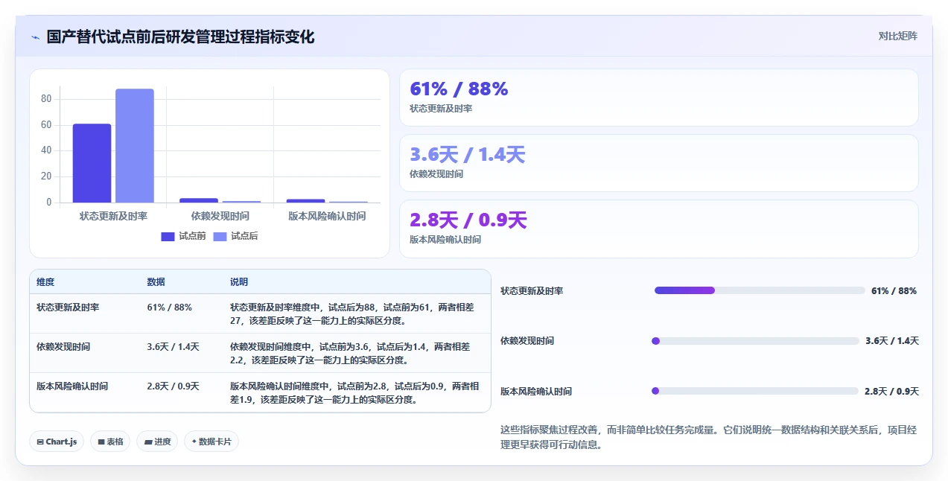Click the Chart.js tag chip
This screenshot has width=948, height=481.
(x=57, y=442)
